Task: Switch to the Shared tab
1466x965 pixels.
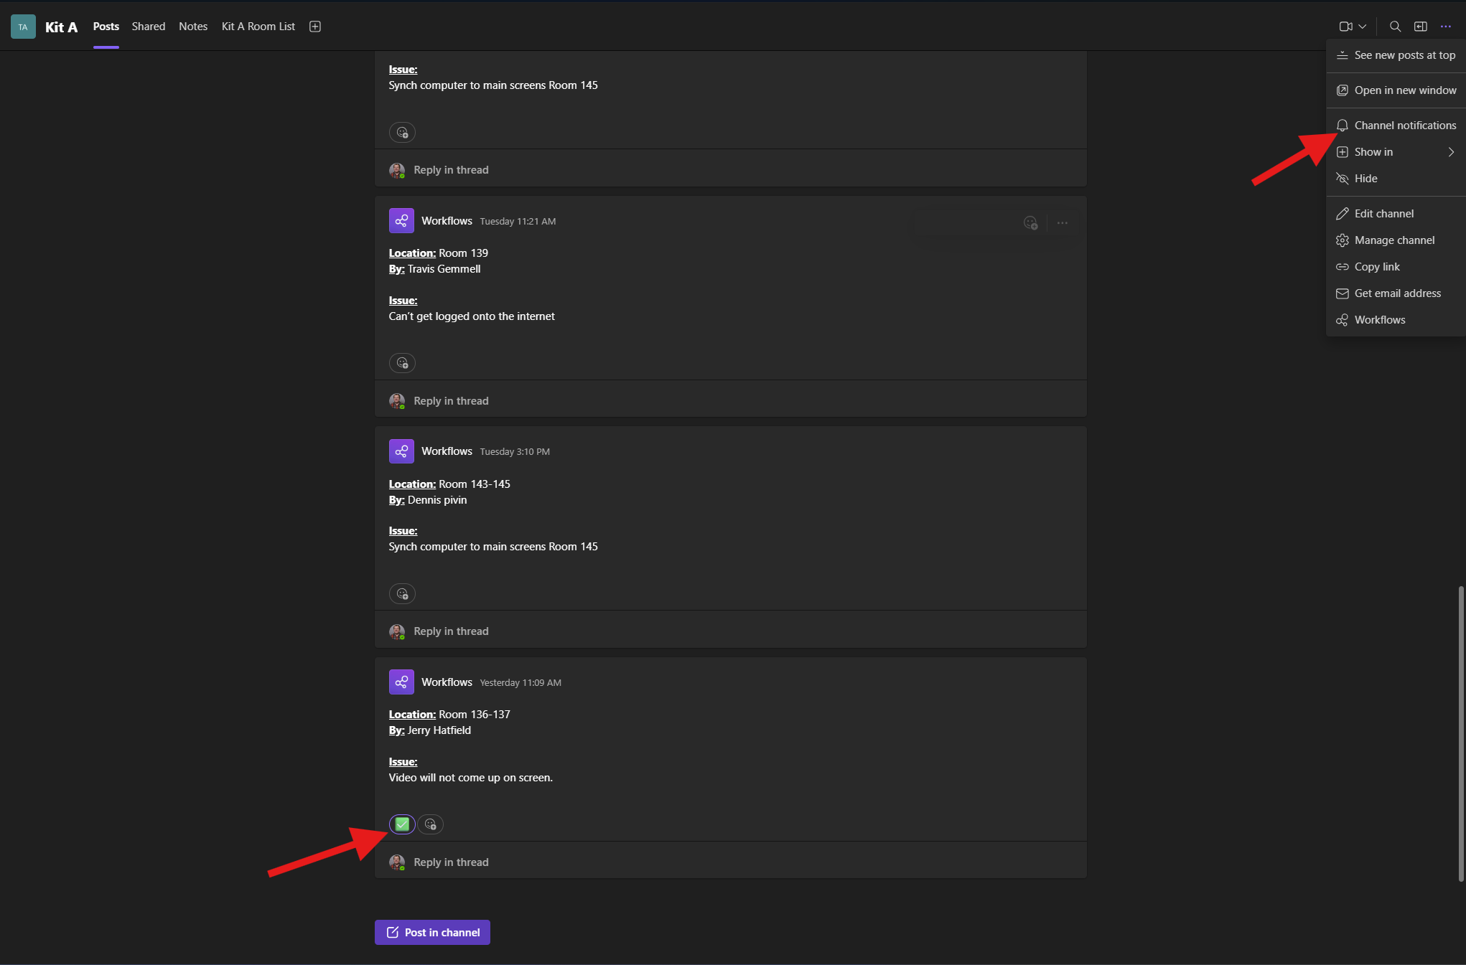Action: point(148,27)
